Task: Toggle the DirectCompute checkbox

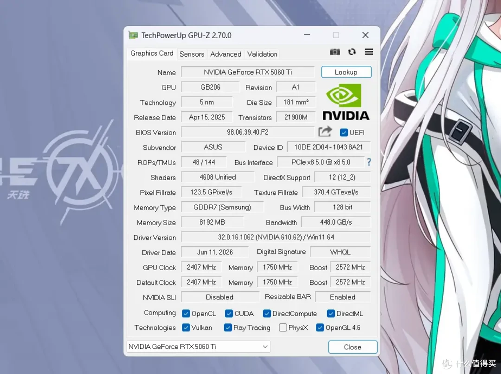Action: tap(267, 314)
